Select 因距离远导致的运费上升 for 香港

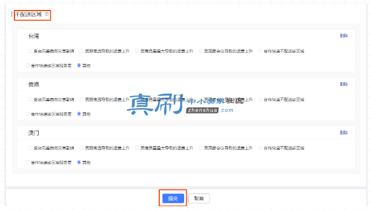coord(82,100)
